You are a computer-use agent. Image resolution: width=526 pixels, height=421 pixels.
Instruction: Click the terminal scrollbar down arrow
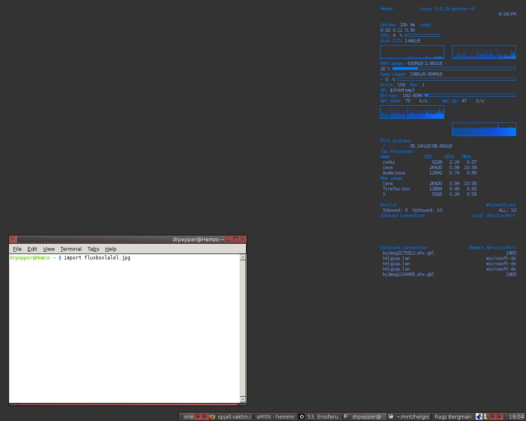tap(243, 399)
